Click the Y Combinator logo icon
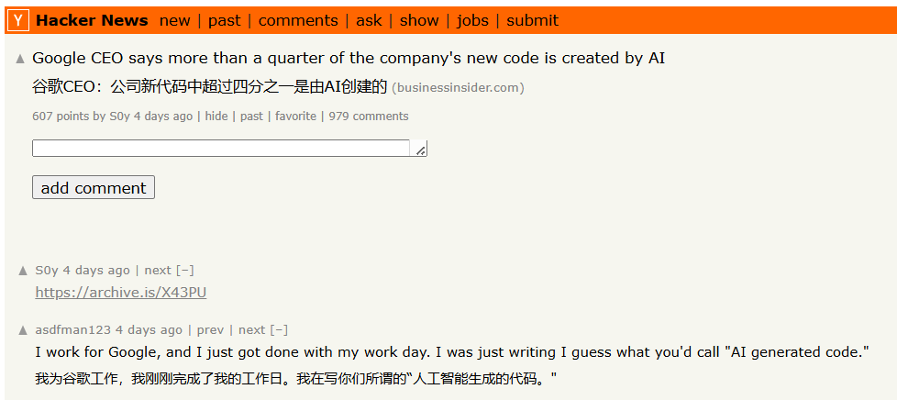This screenshot has height=400, width=897. 18,20
